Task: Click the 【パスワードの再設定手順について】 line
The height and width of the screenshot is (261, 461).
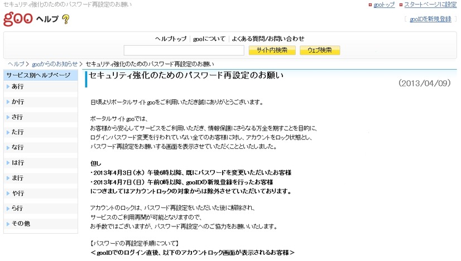Action: click(x=135, y=243)
